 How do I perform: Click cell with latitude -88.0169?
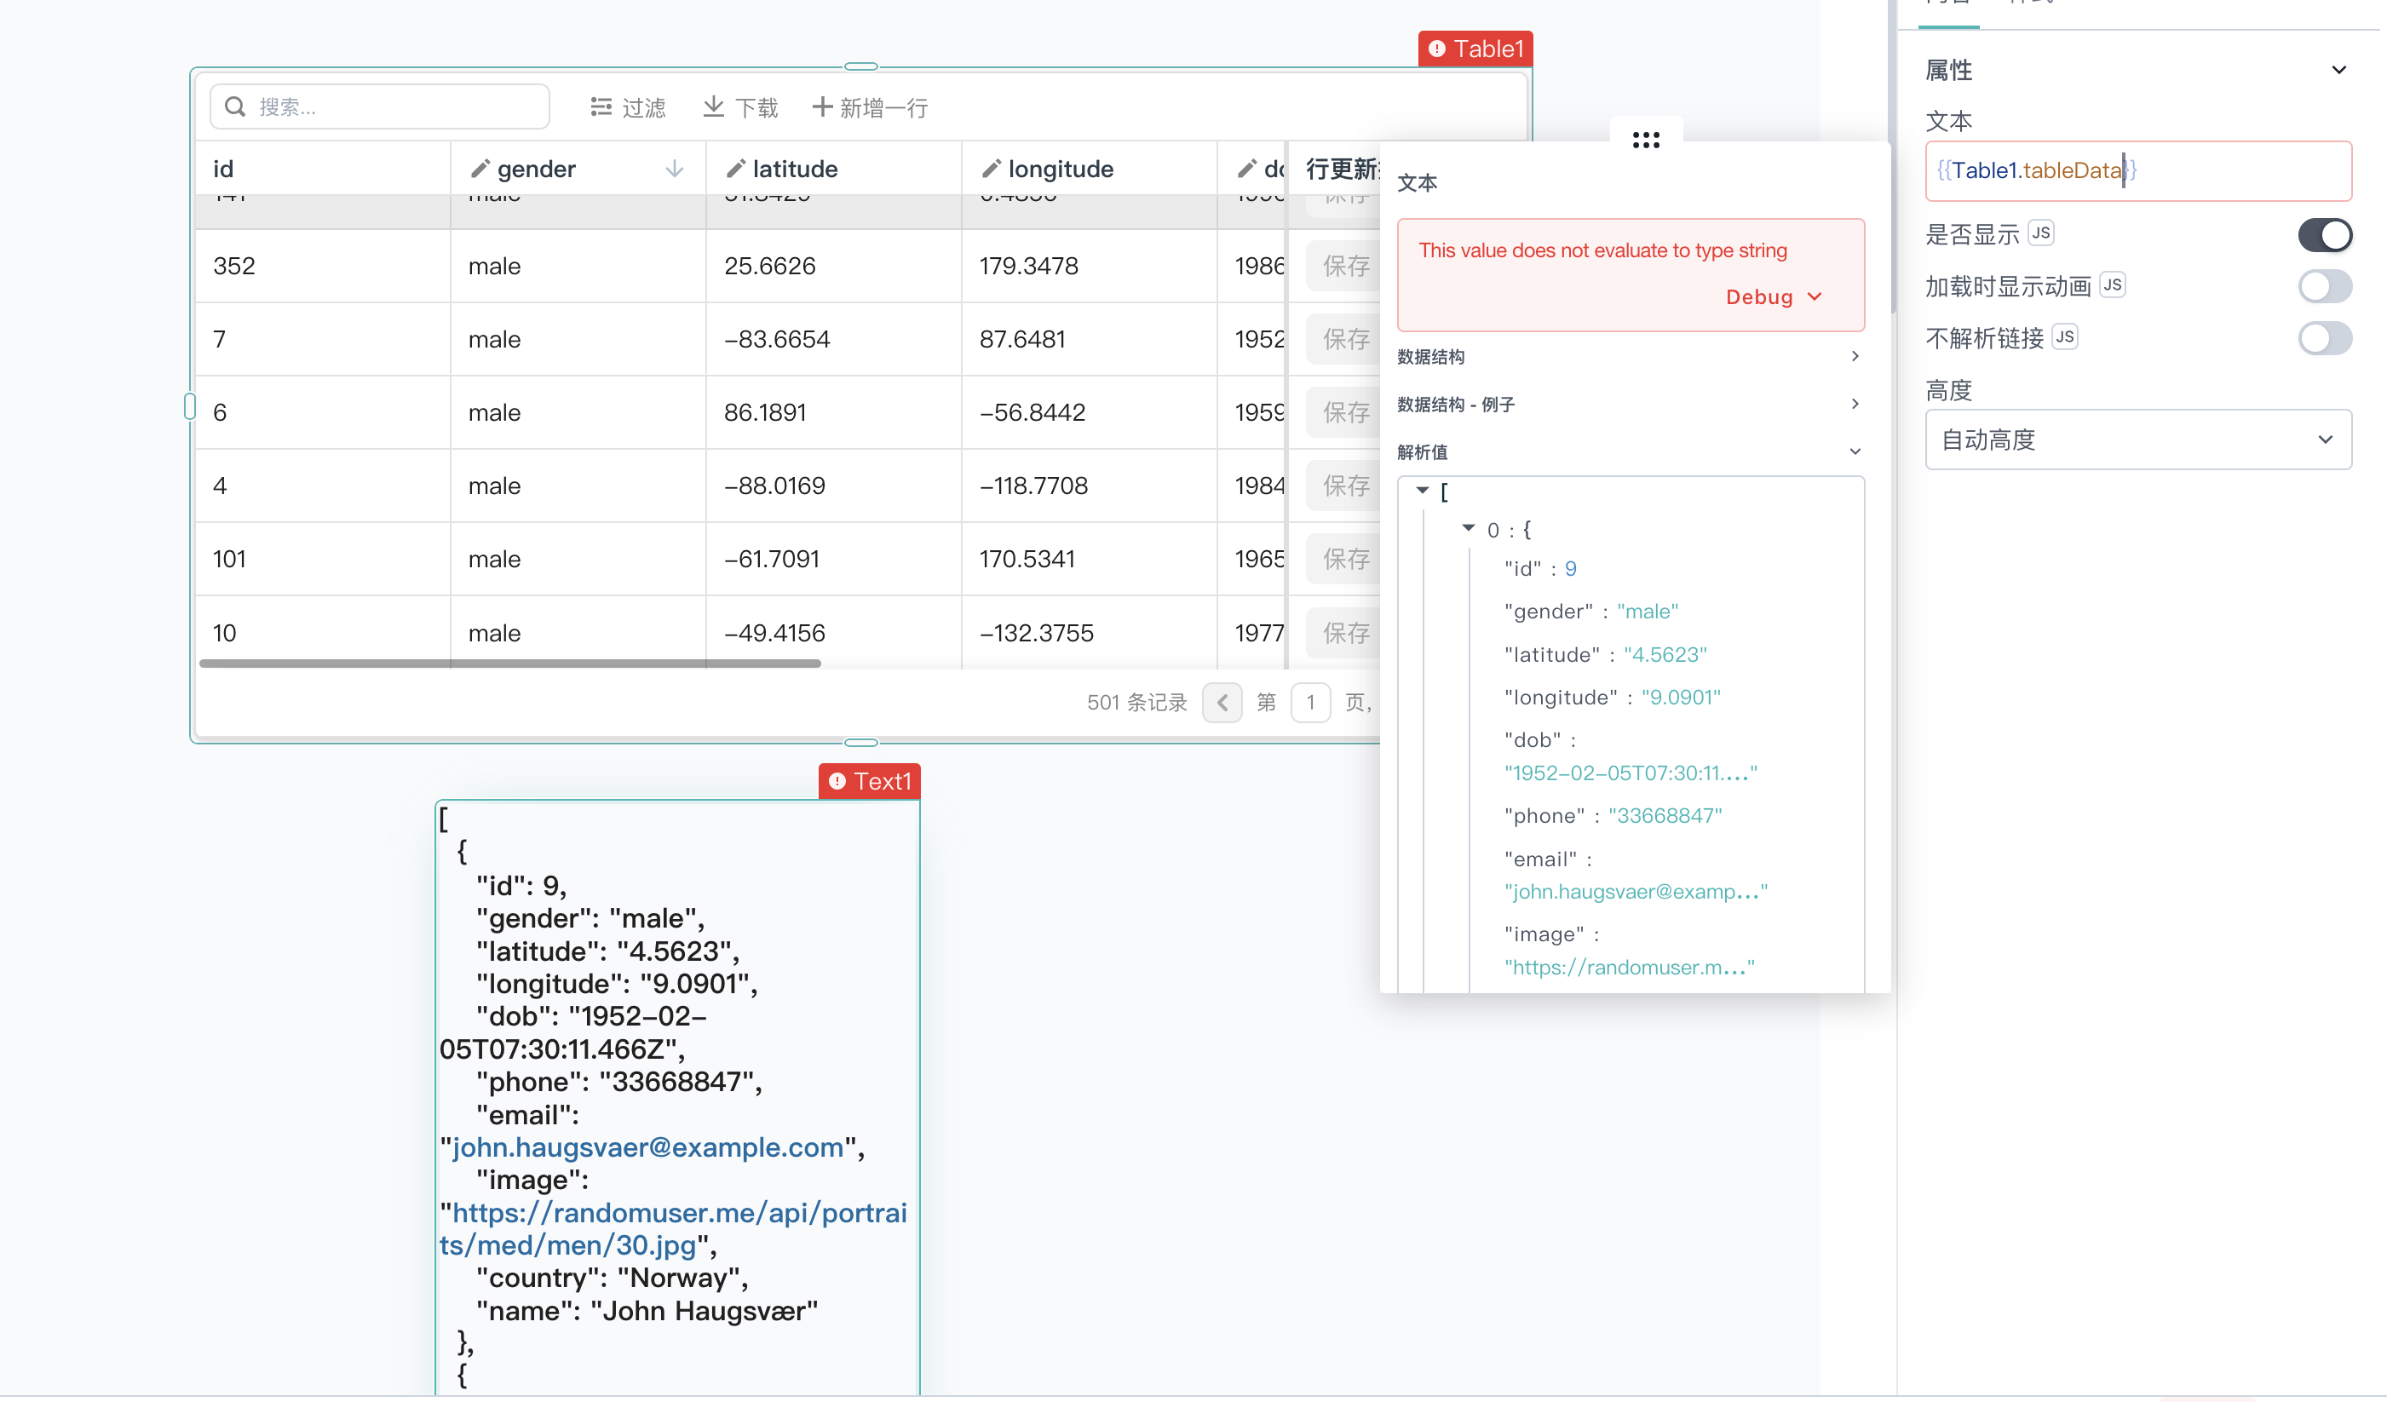[832, 485]
